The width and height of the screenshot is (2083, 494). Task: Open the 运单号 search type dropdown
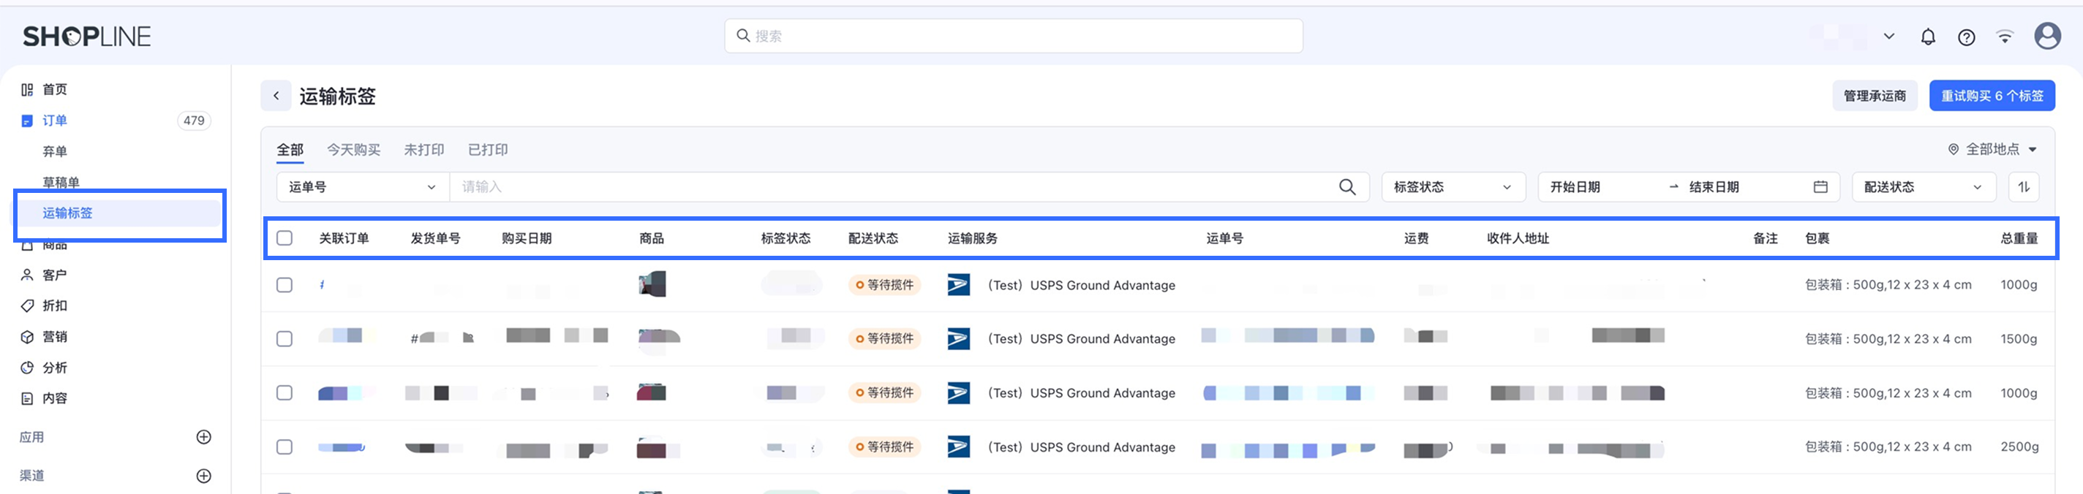362,187
